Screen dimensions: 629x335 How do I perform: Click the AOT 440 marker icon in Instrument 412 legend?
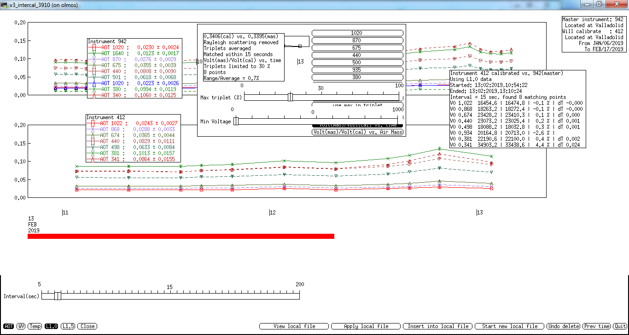pyautogui.click(x=93, y=141)
